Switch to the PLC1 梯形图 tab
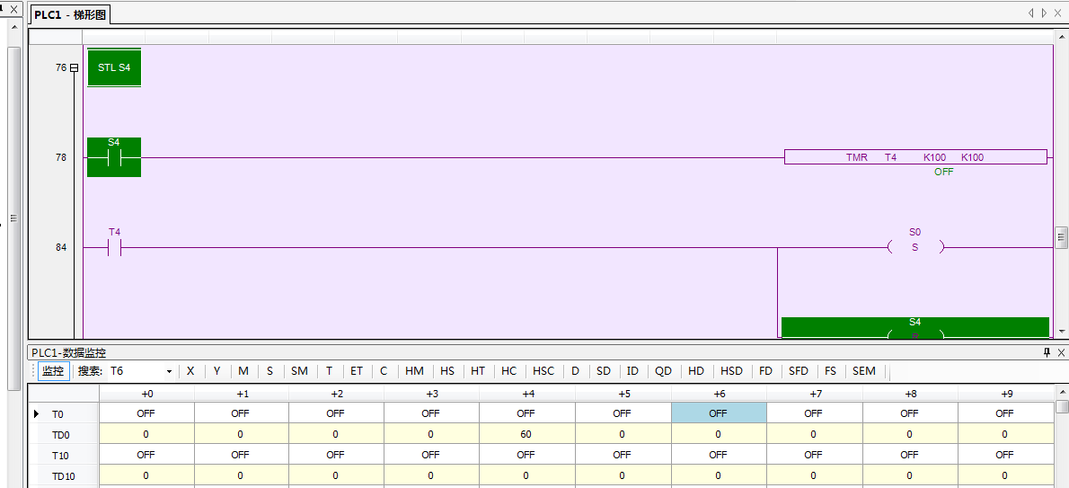This screenshot has height=488, width=1069. (x=70, y=14)
